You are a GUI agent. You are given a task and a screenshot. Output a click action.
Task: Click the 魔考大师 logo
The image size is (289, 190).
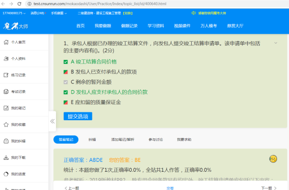coord(16,26)
